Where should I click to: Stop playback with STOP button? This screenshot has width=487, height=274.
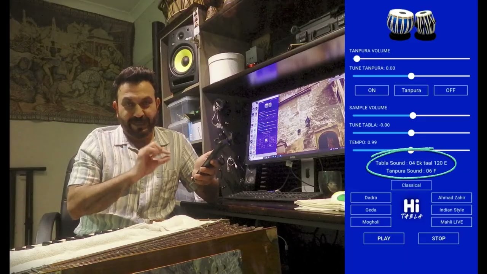439,238
